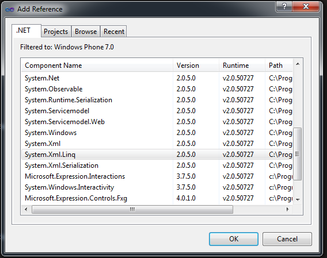The height and width of the screenshot is (258, 327).
Task: Select the System.Xml.Serialization component
Action: pos(157,165)
